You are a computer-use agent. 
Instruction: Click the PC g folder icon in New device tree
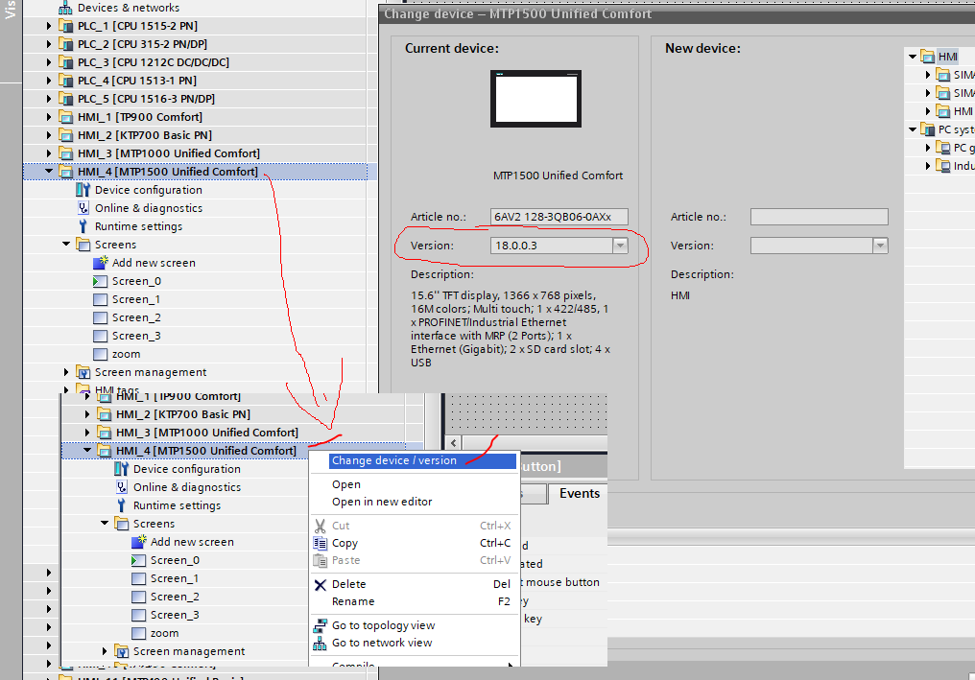(943, 148)
